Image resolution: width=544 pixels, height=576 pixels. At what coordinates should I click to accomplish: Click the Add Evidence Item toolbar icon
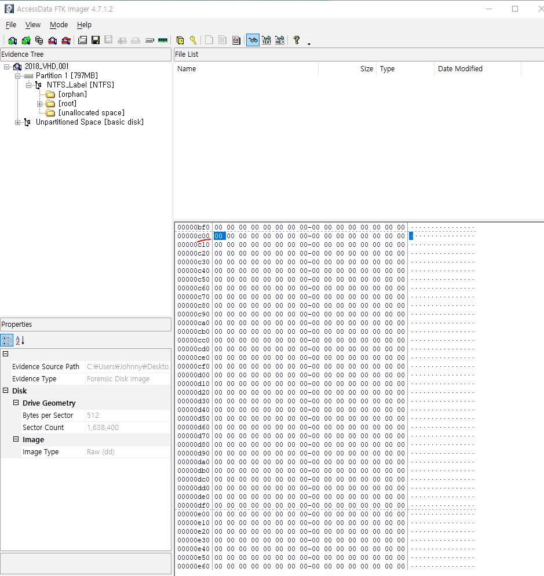13,40
